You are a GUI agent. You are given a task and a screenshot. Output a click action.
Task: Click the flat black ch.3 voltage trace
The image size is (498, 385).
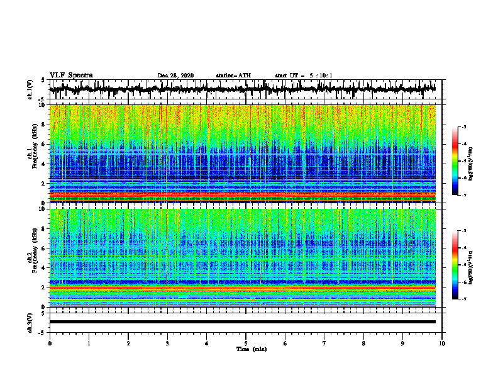(x=243, y=322)
